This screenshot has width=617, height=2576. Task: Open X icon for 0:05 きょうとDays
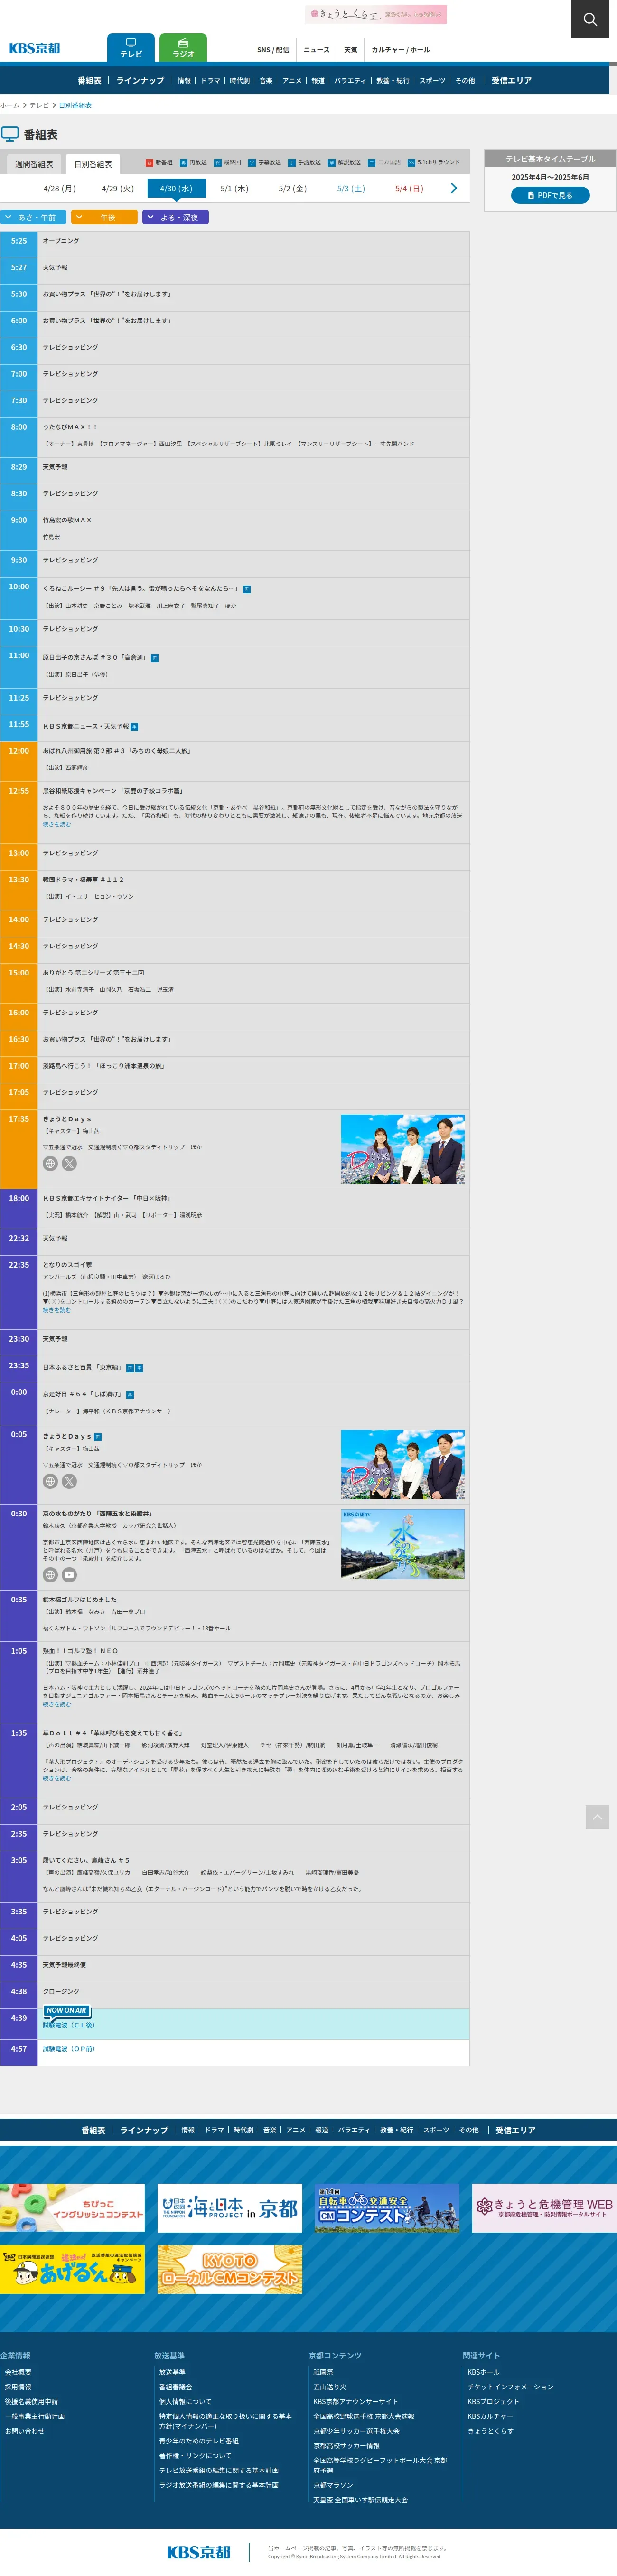pos(69,1481)
